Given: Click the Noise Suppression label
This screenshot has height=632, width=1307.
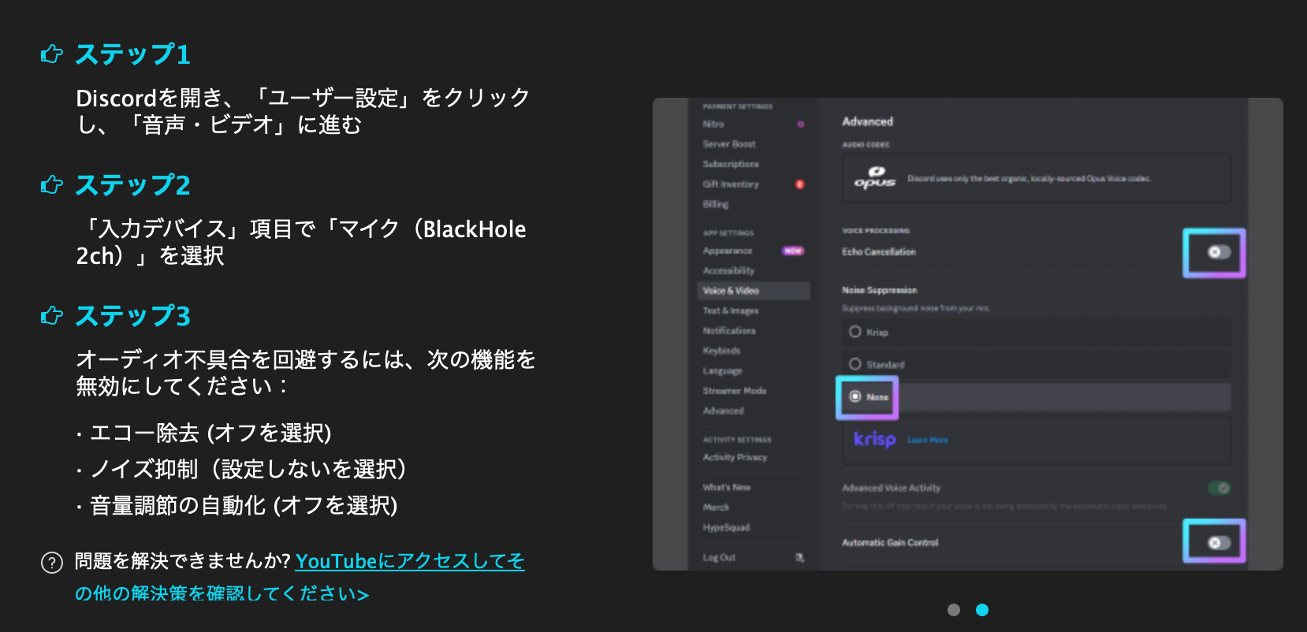Looking at the screenshot, I should click(x=879, y=290).
